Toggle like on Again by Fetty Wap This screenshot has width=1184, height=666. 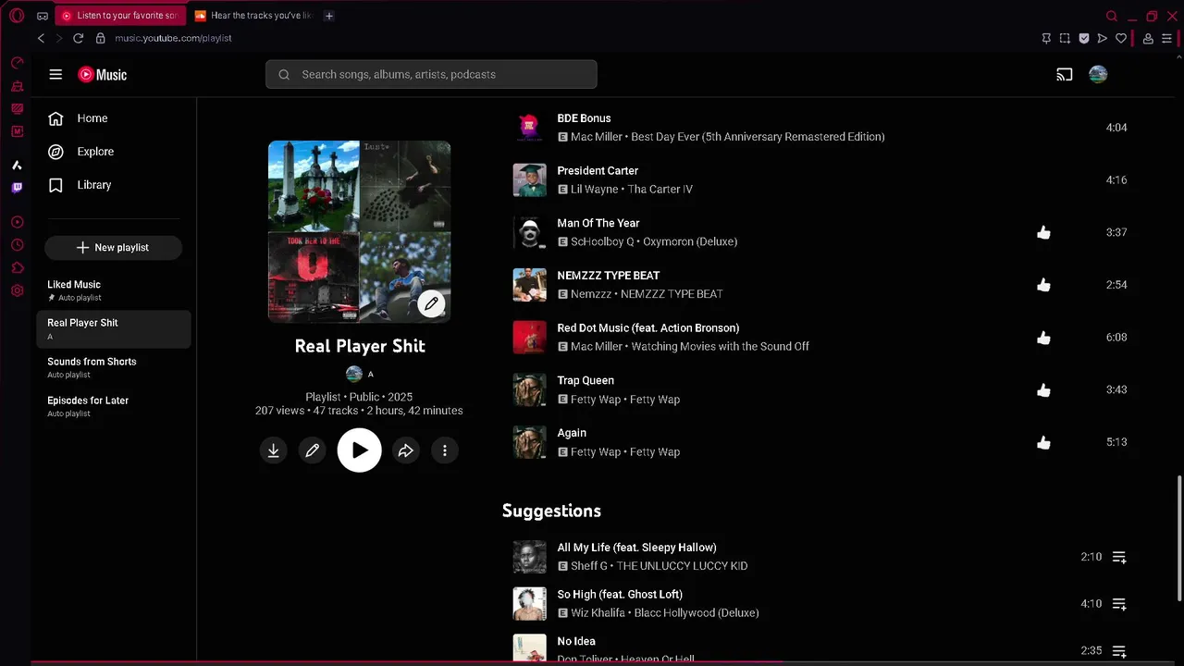pyautogui.click(x=1043, y=442)
